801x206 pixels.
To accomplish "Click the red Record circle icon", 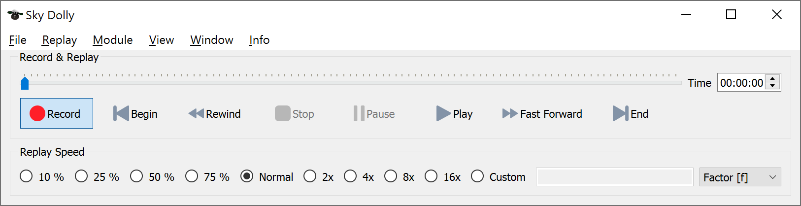I will (x=37, y=113).
